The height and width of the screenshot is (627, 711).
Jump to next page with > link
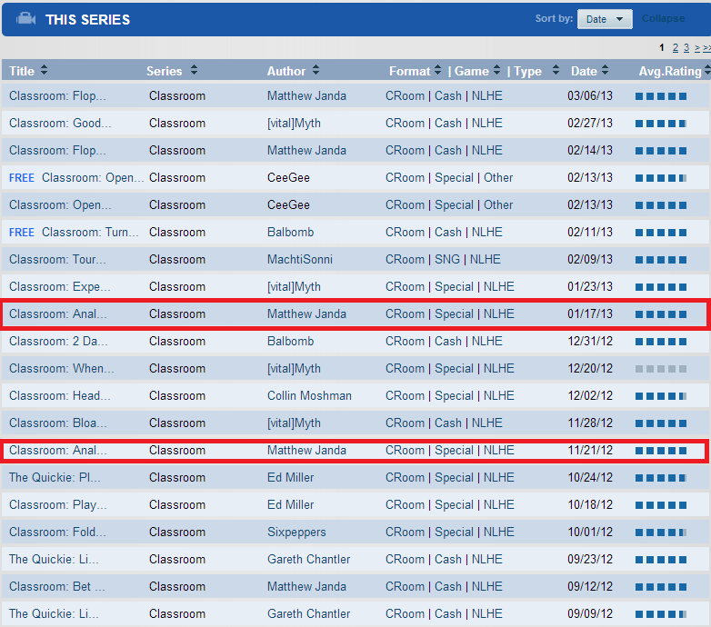point(697,47)
